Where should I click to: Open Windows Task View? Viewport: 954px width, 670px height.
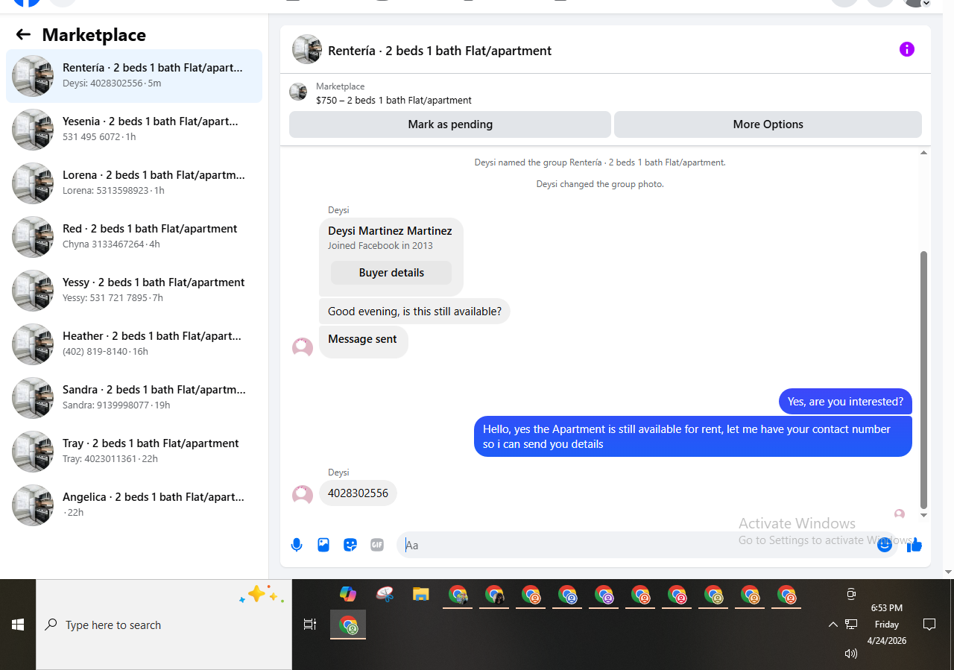pos(310,625)
